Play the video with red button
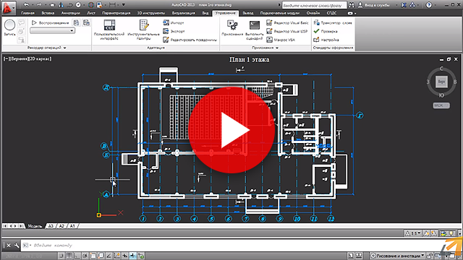Image resolution: width=463 pixels, height=260 pixels. [231, 130]
